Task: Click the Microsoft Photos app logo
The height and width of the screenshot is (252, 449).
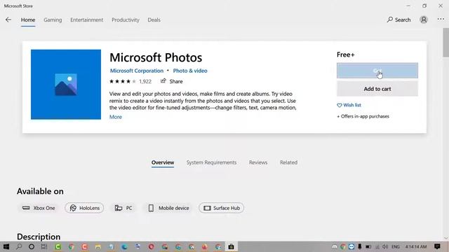Action: point(66,84)
